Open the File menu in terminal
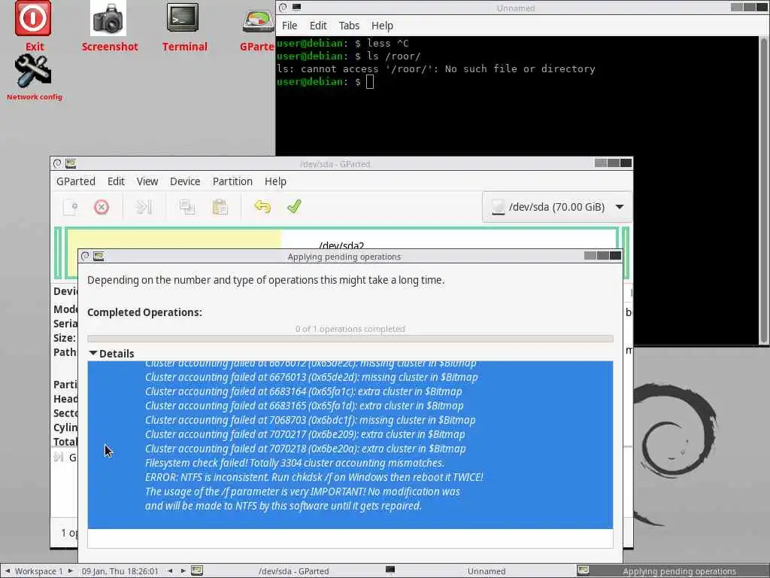 [x=290, y=26]
